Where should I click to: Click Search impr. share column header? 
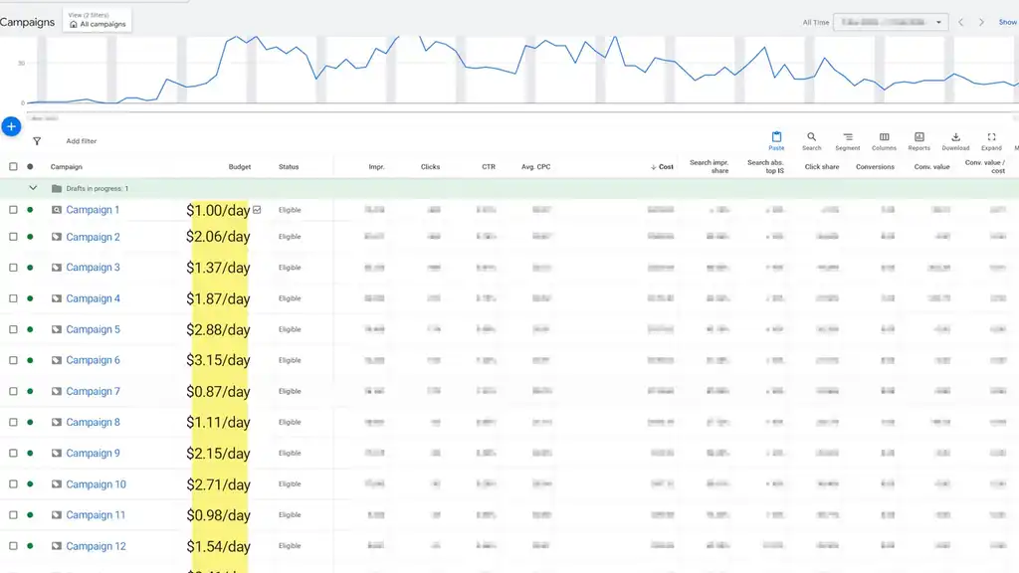click(709, 167)
